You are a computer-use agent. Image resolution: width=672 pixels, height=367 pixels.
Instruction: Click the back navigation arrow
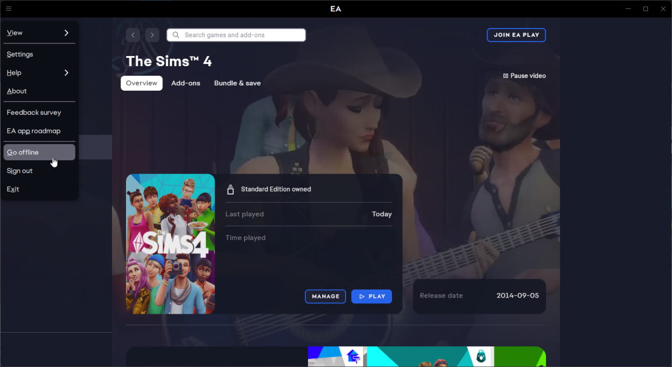133,35
